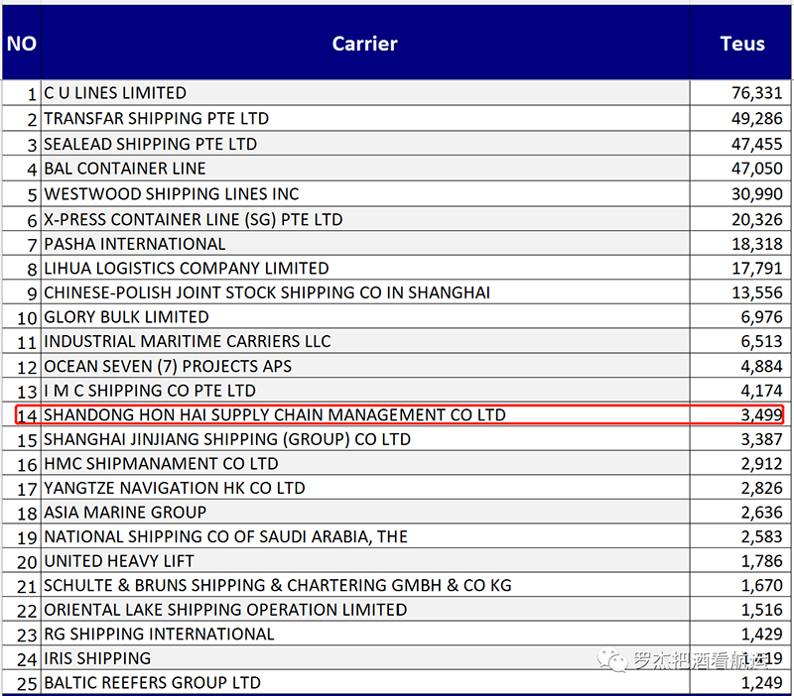The width and height of the screenshot is (794, 696).
Task: Select WESTWOOD SHIPPING LINES INC cell
Action: (x=365, y=193)
